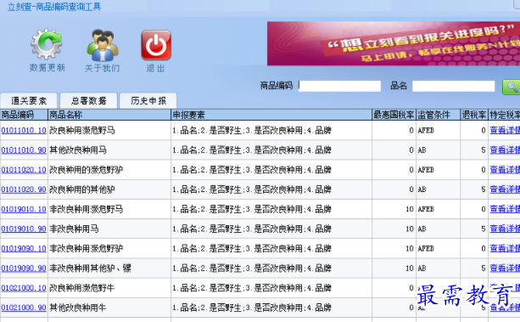Open code link 01011020.90
The image size is (520, 322).
24,189
